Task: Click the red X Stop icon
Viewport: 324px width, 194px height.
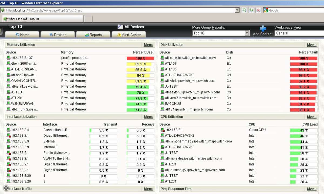Action: (258, 10)
